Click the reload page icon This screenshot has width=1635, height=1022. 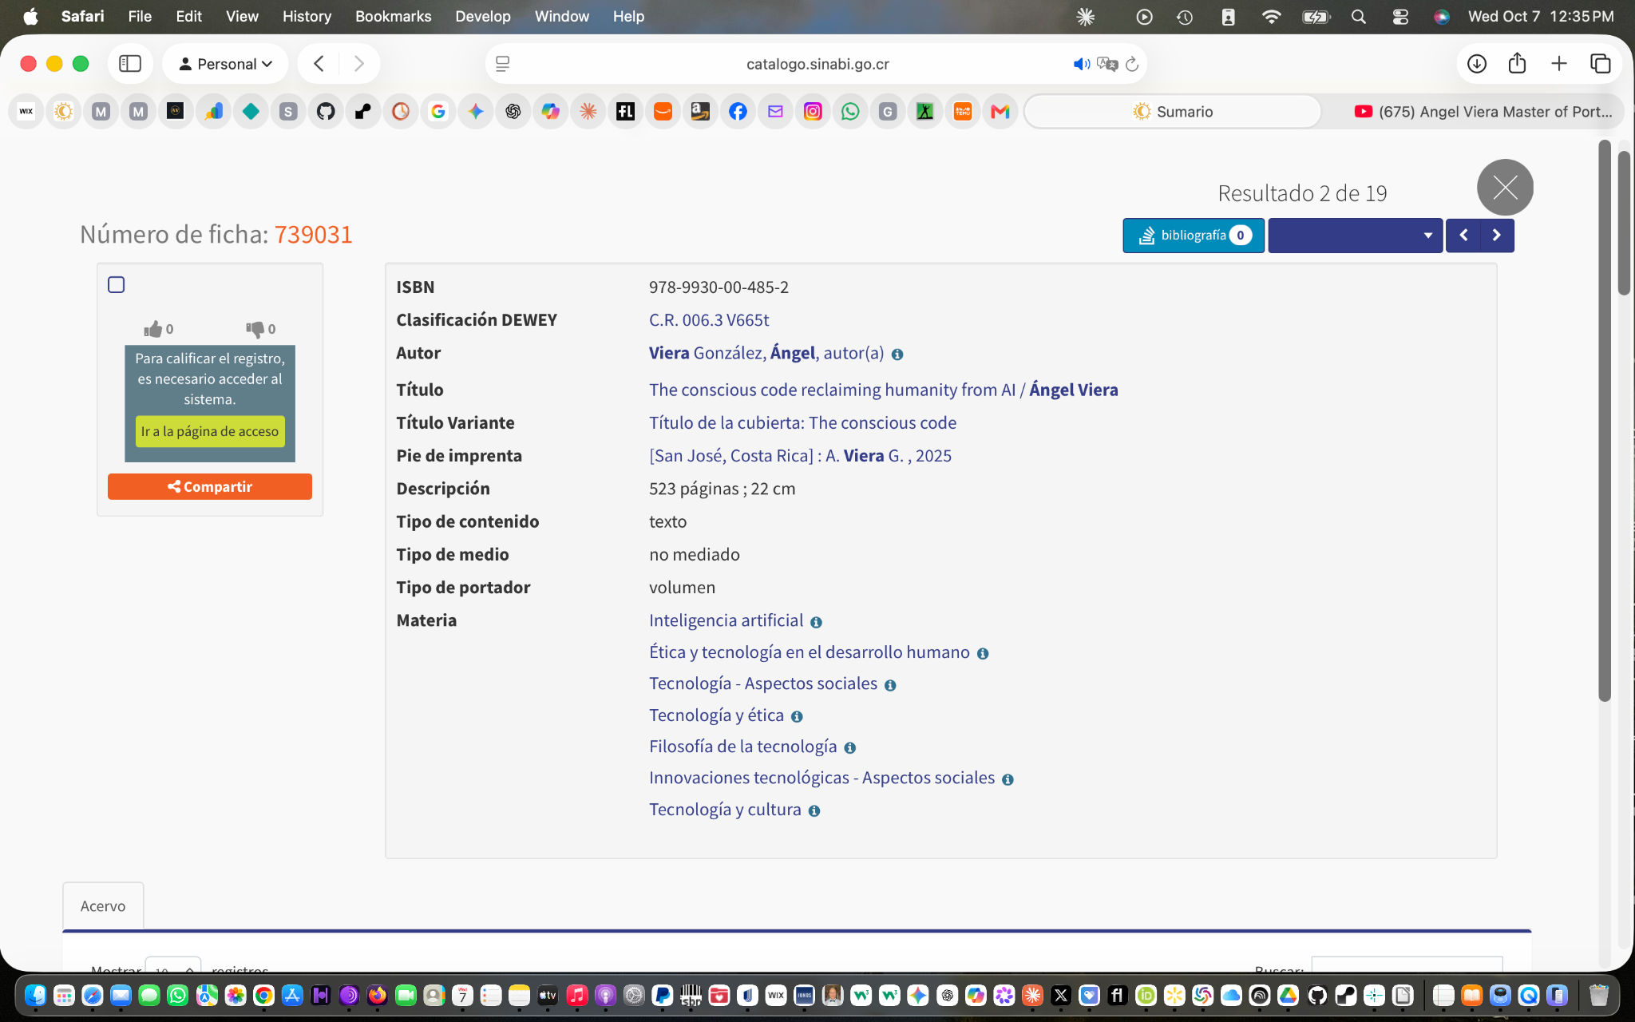click(x=1132, y=64)
